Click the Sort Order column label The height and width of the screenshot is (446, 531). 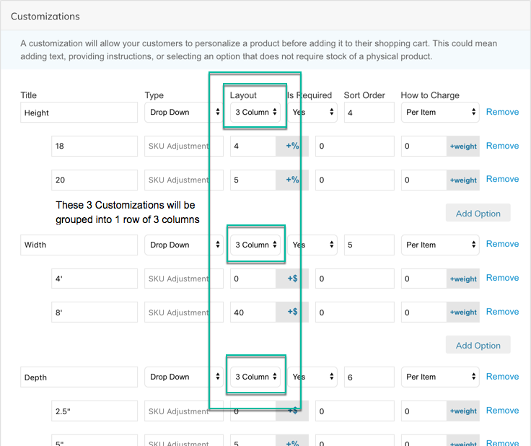[x=364, y=95]
